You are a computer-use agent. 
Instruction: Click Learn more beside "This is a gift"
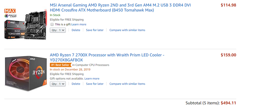click(79, 24)
